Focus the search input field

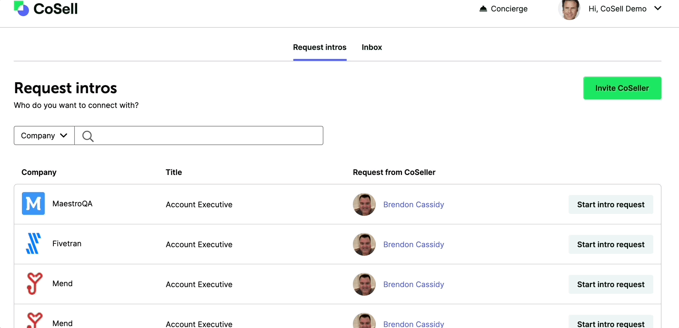click(199, 135)
